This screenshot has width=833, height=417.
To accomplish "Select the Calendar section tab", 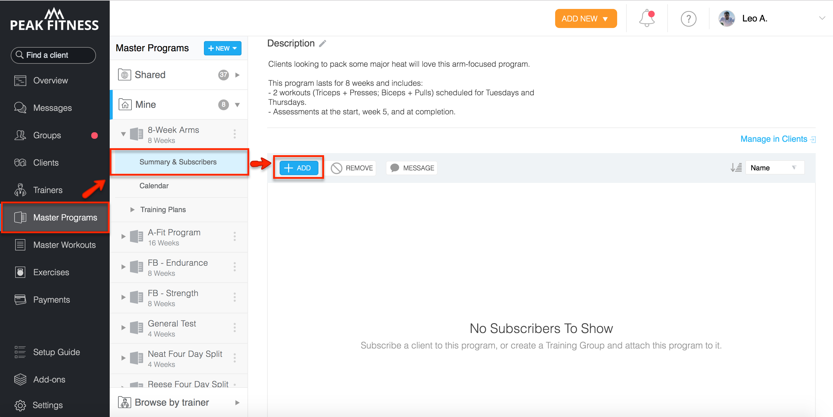I will coord(154,186).
